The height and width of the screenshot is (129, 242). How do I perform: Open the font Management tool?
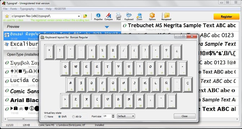[x=166, y=16]
